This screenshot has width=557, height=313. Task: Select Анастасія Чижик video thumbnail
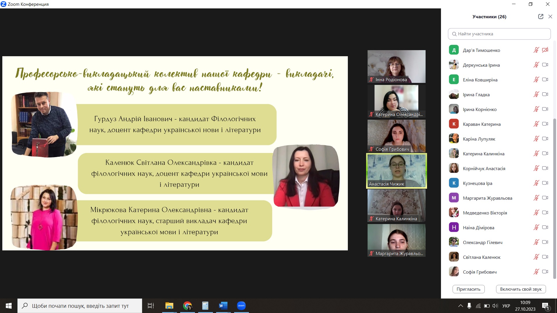[x=396, y=171]
